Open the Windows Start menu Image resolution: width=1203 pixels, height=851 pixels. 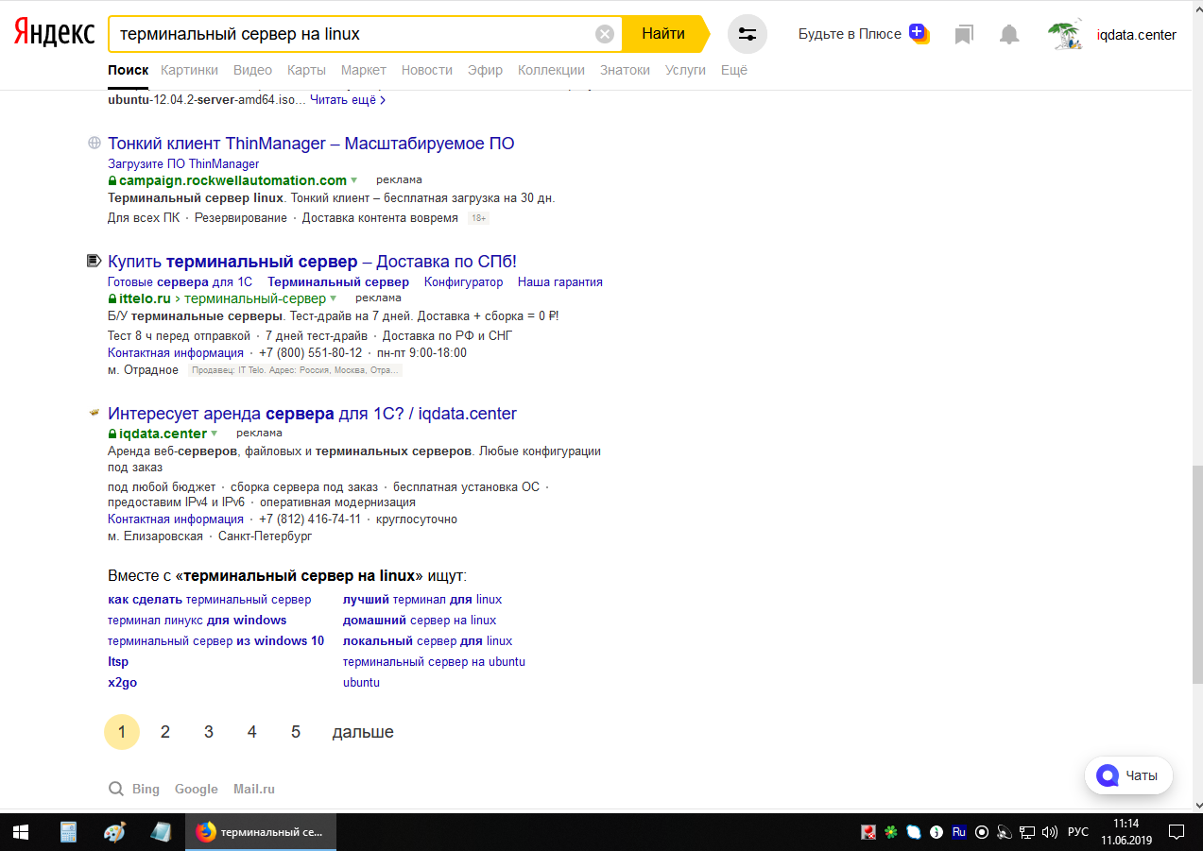click(21, 832)
